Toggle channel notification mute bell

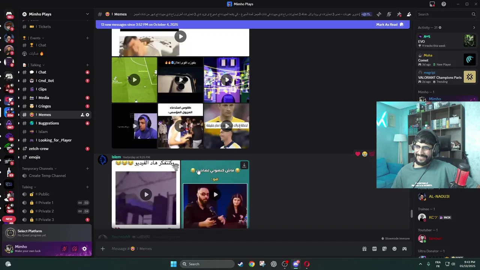coord(389,14)
